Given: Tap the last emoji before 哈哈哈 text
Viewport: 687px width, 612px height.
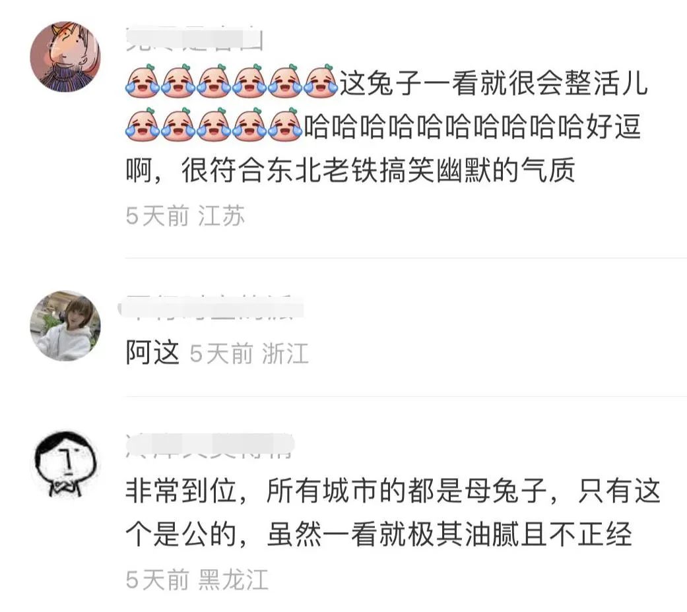Looking at the screenshot, I should (285, 125).
